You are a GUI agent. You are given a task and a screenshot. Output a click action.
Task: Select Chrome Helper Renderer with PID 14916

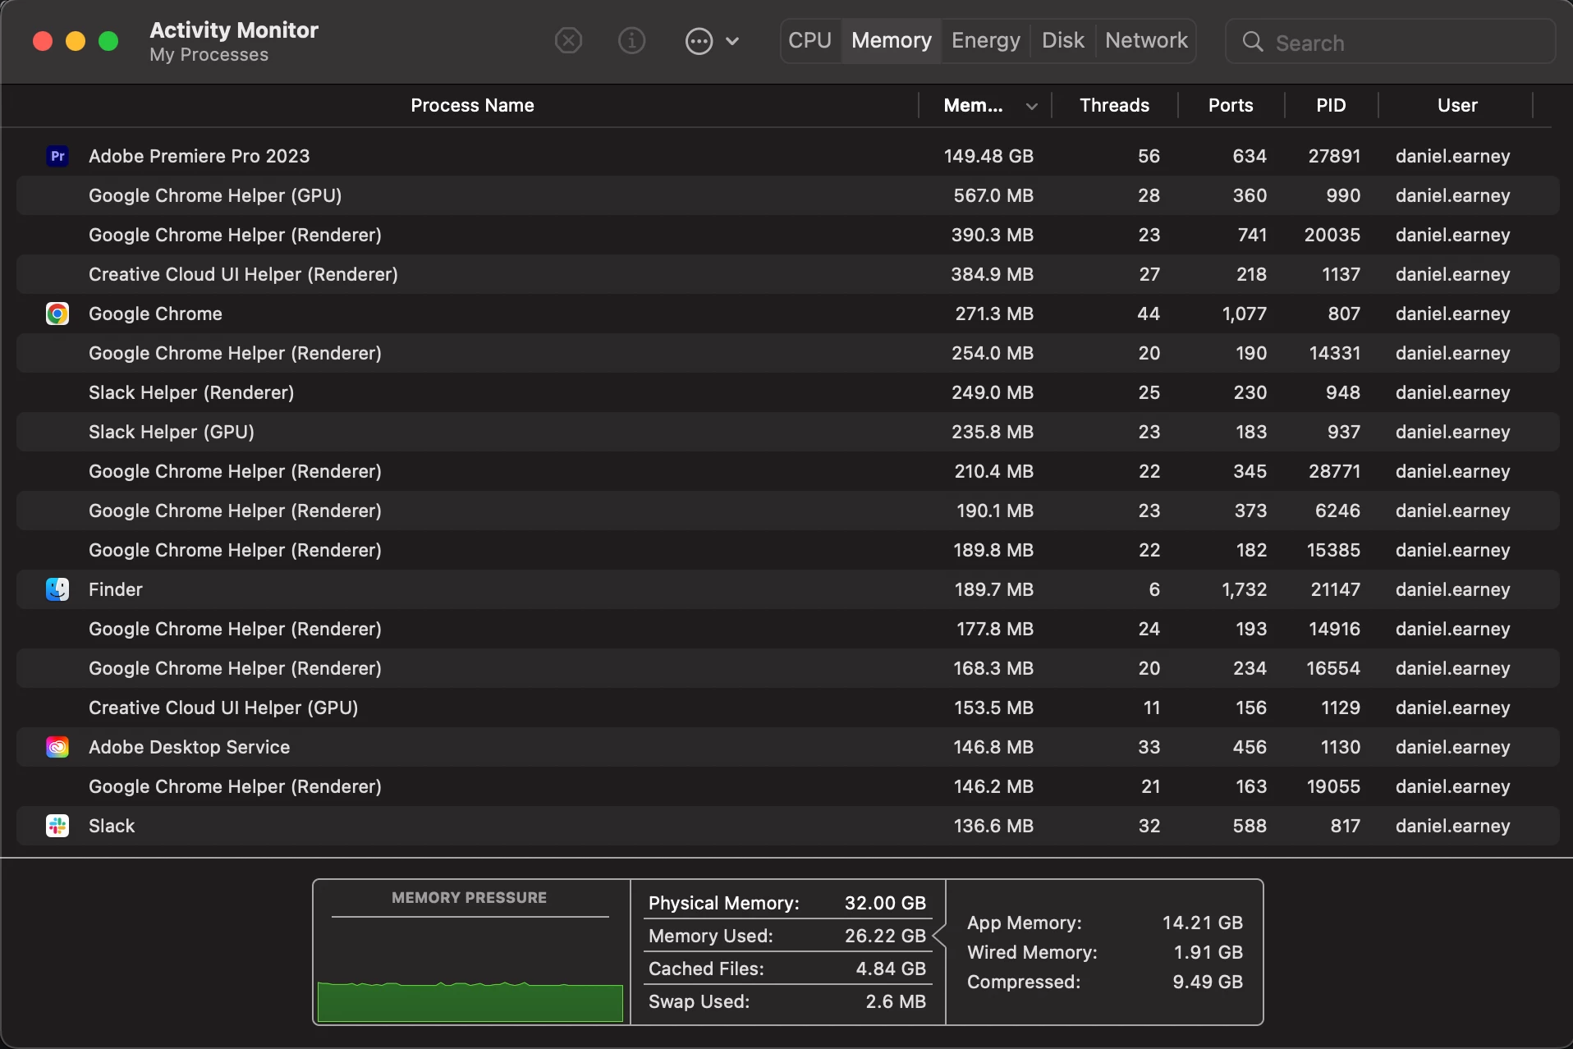click(787, 629)
